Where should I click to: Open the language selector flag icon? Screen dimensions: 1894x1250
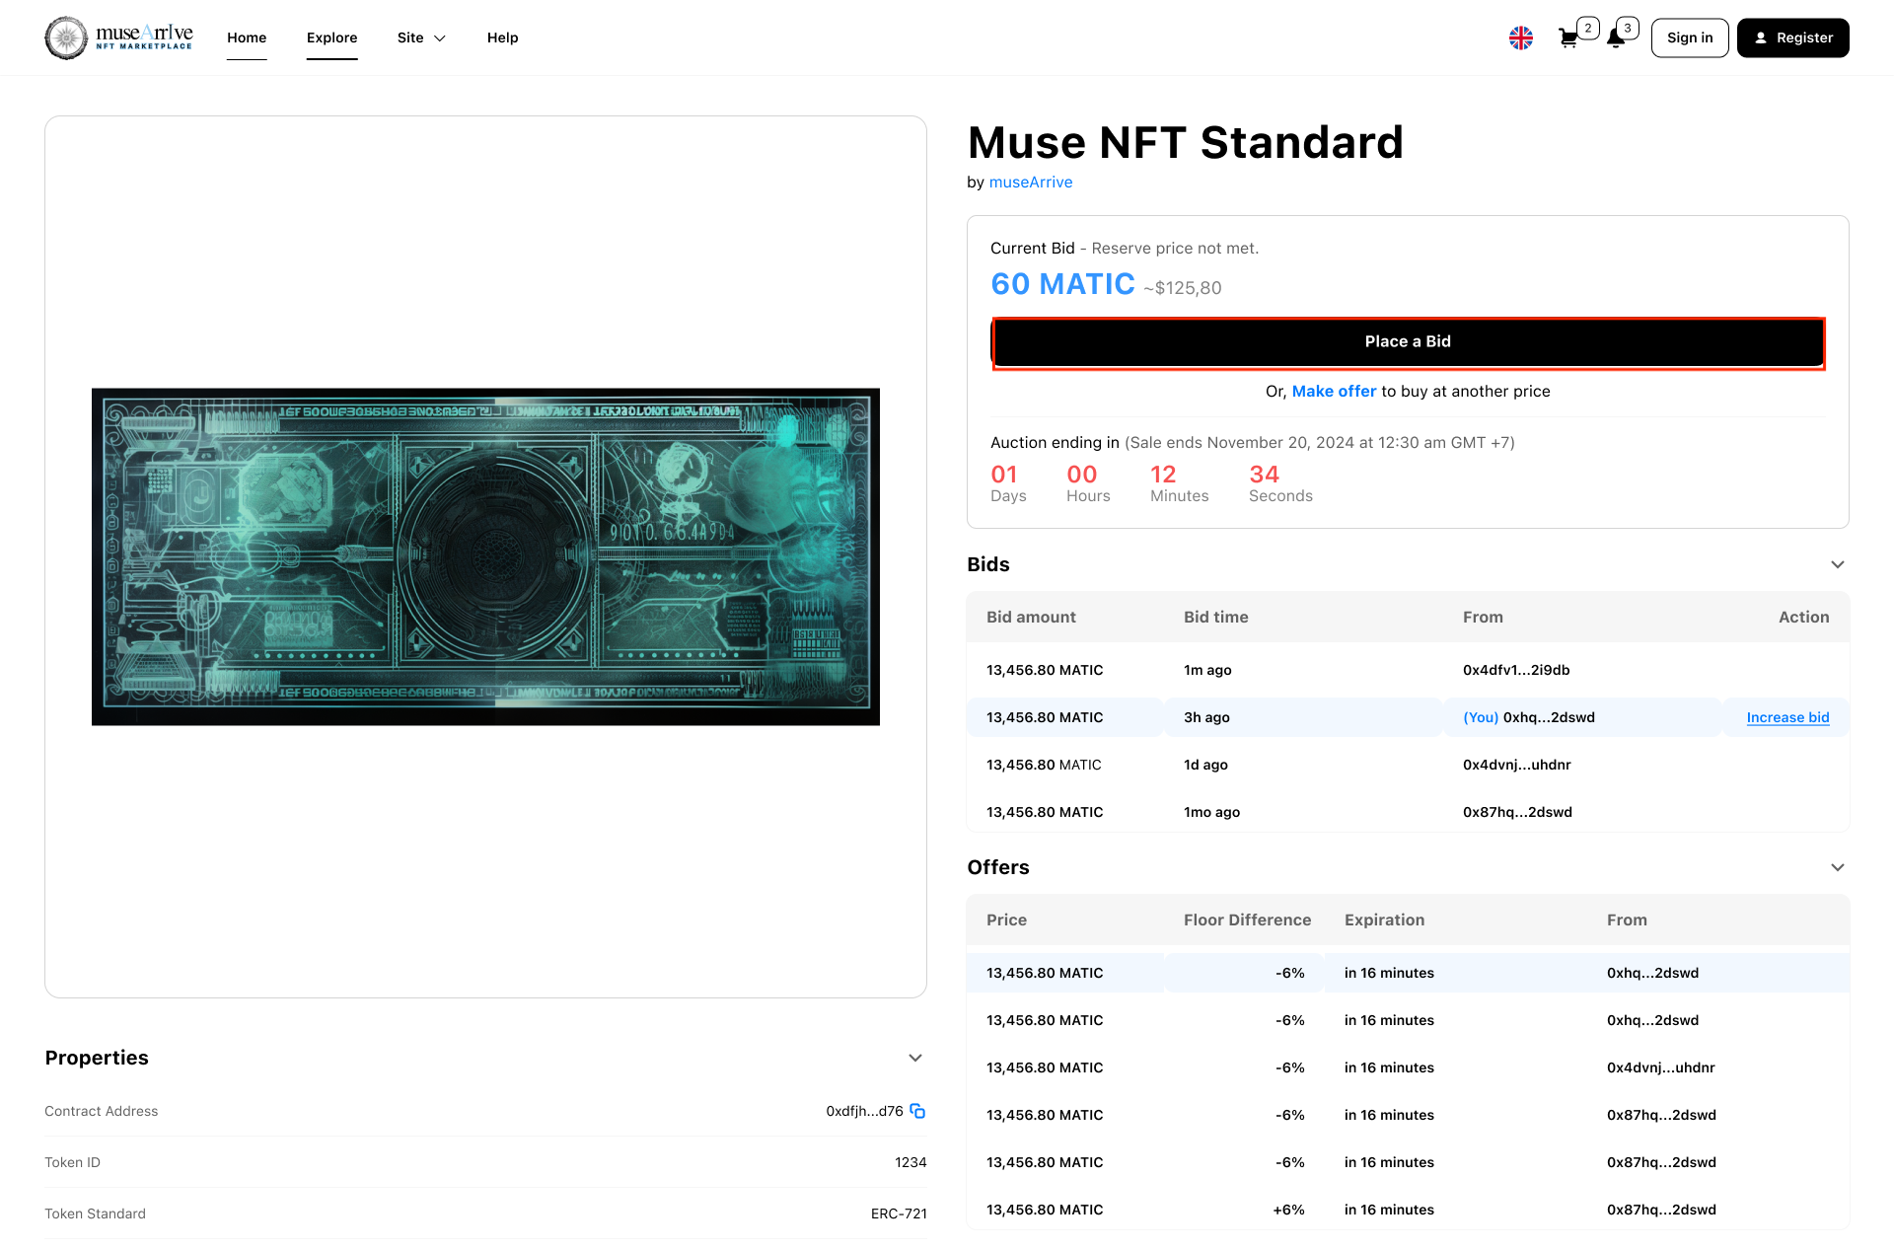(x=1520, y=38)
